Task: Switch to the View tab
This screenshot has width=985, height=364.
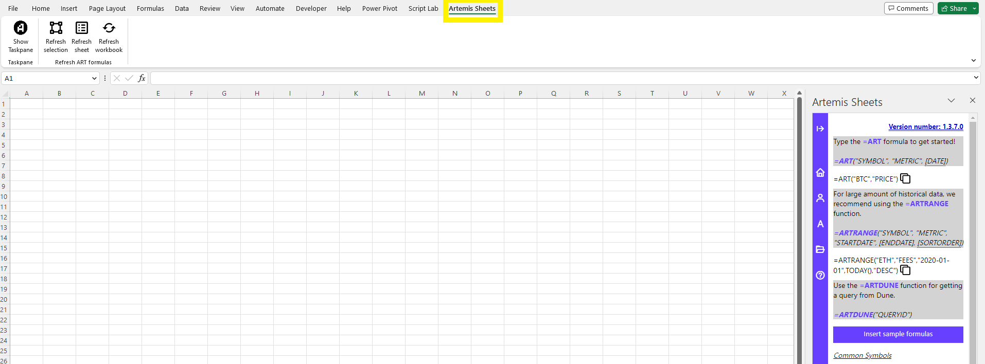Action: (x=237, y=8)
